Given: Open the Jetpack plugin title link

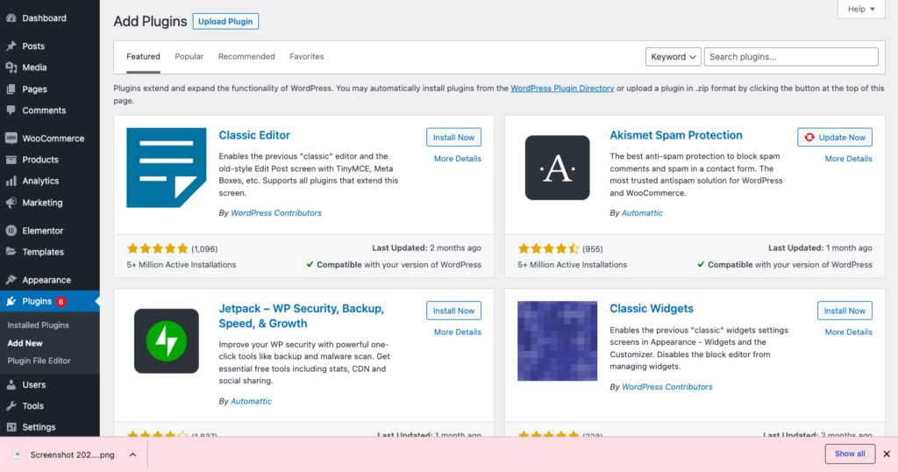Looking at the screenshot, I should [302, 316].
